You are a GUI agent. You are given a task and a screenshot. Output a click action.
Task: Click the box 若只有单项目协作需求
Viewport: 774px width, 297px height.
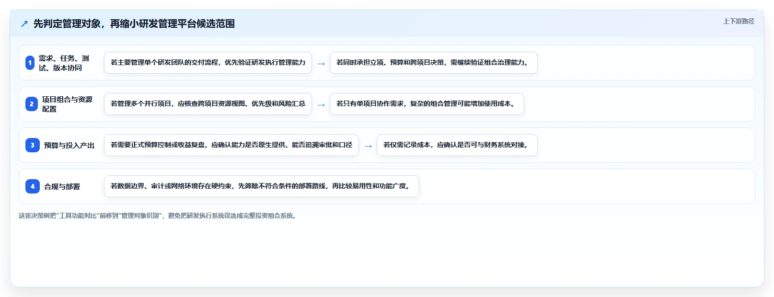tap(427, 104)
